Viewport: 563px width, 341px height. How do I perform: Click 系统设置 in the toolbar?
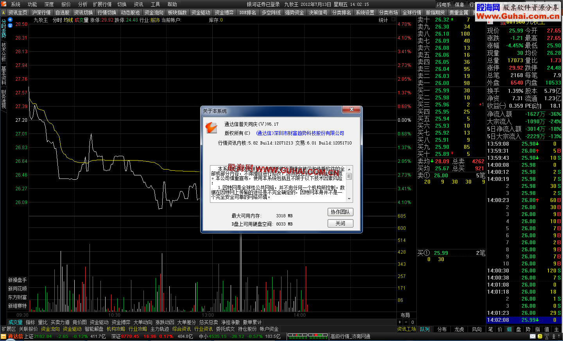[365, 13]
